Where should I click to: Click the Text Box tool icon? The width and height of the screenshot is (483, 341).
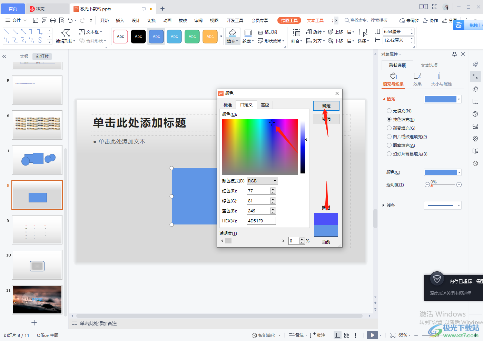tap(82, 32)
